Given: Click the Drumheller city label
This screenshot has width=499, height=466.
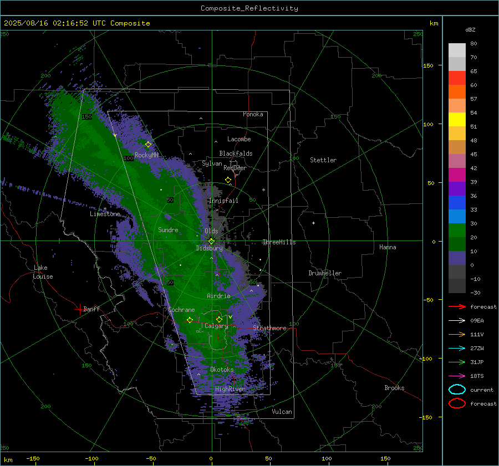Looking at the screenshot, I should tap(325, 273).
